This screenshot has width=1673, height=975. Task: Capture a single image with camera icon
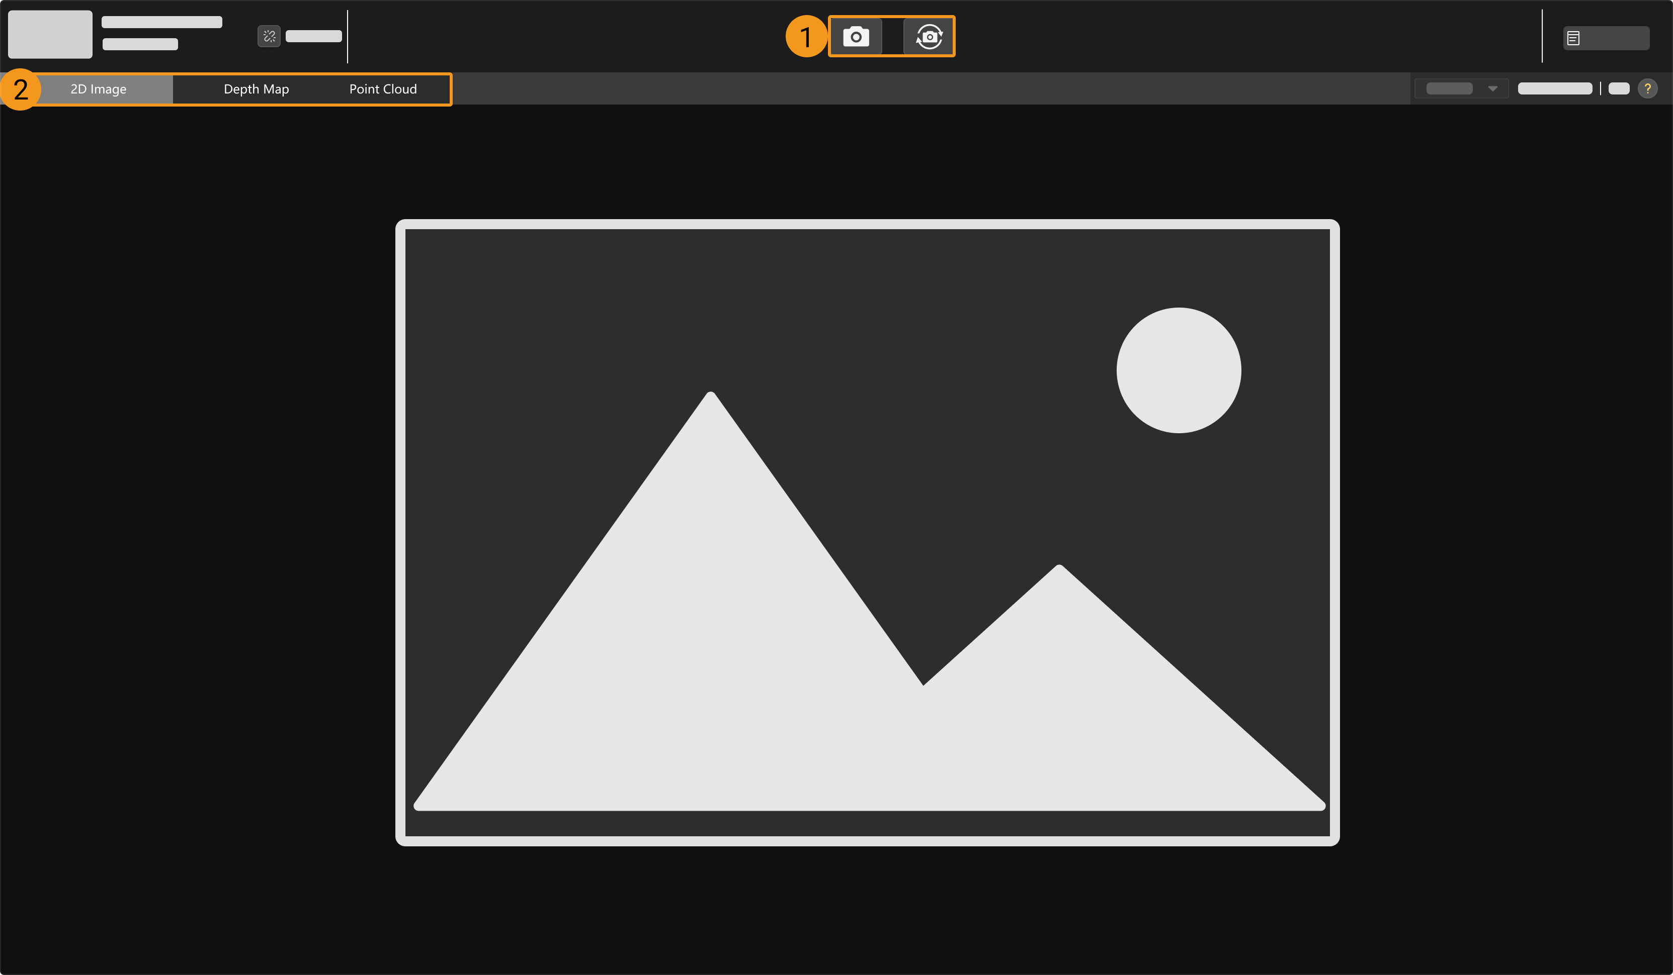pos(856,37)
